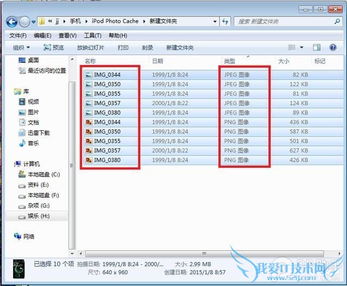Select the JPEG file IMG_0380 icon
347x286 pixels.
click(89, 113)
